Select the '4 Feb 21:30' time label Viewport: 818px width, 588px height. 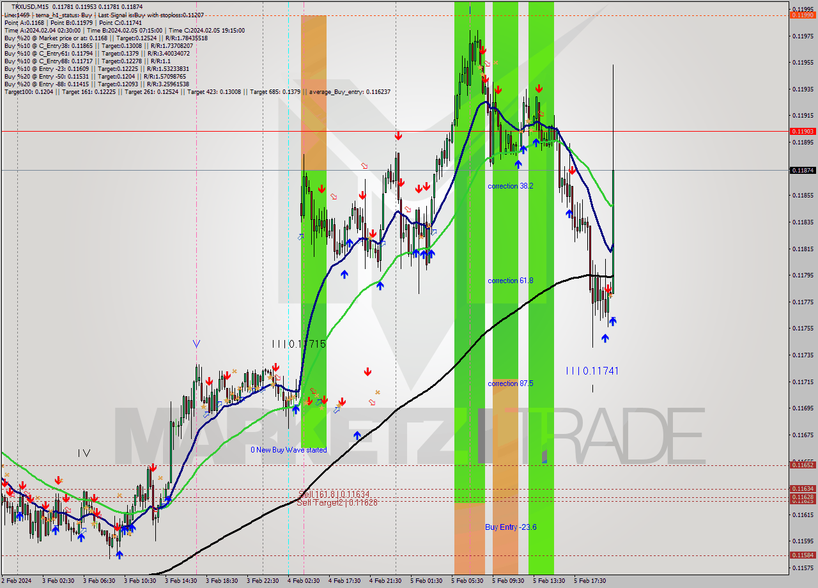387,581
